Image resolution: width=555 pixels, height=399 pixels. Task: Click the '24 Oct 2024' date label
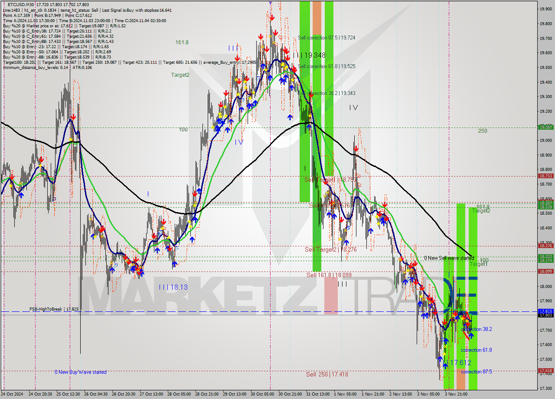point(12,394)
